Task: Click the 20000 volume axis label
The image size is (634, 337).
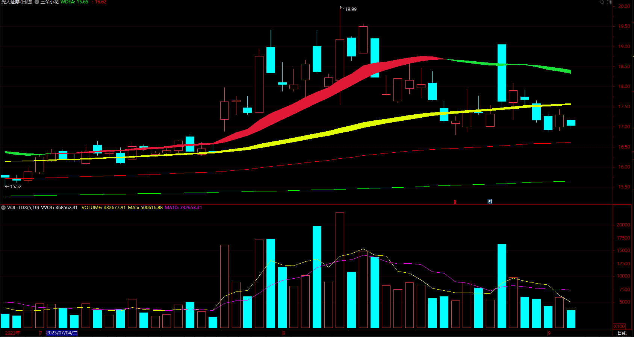Action: [x=623, y=225]
